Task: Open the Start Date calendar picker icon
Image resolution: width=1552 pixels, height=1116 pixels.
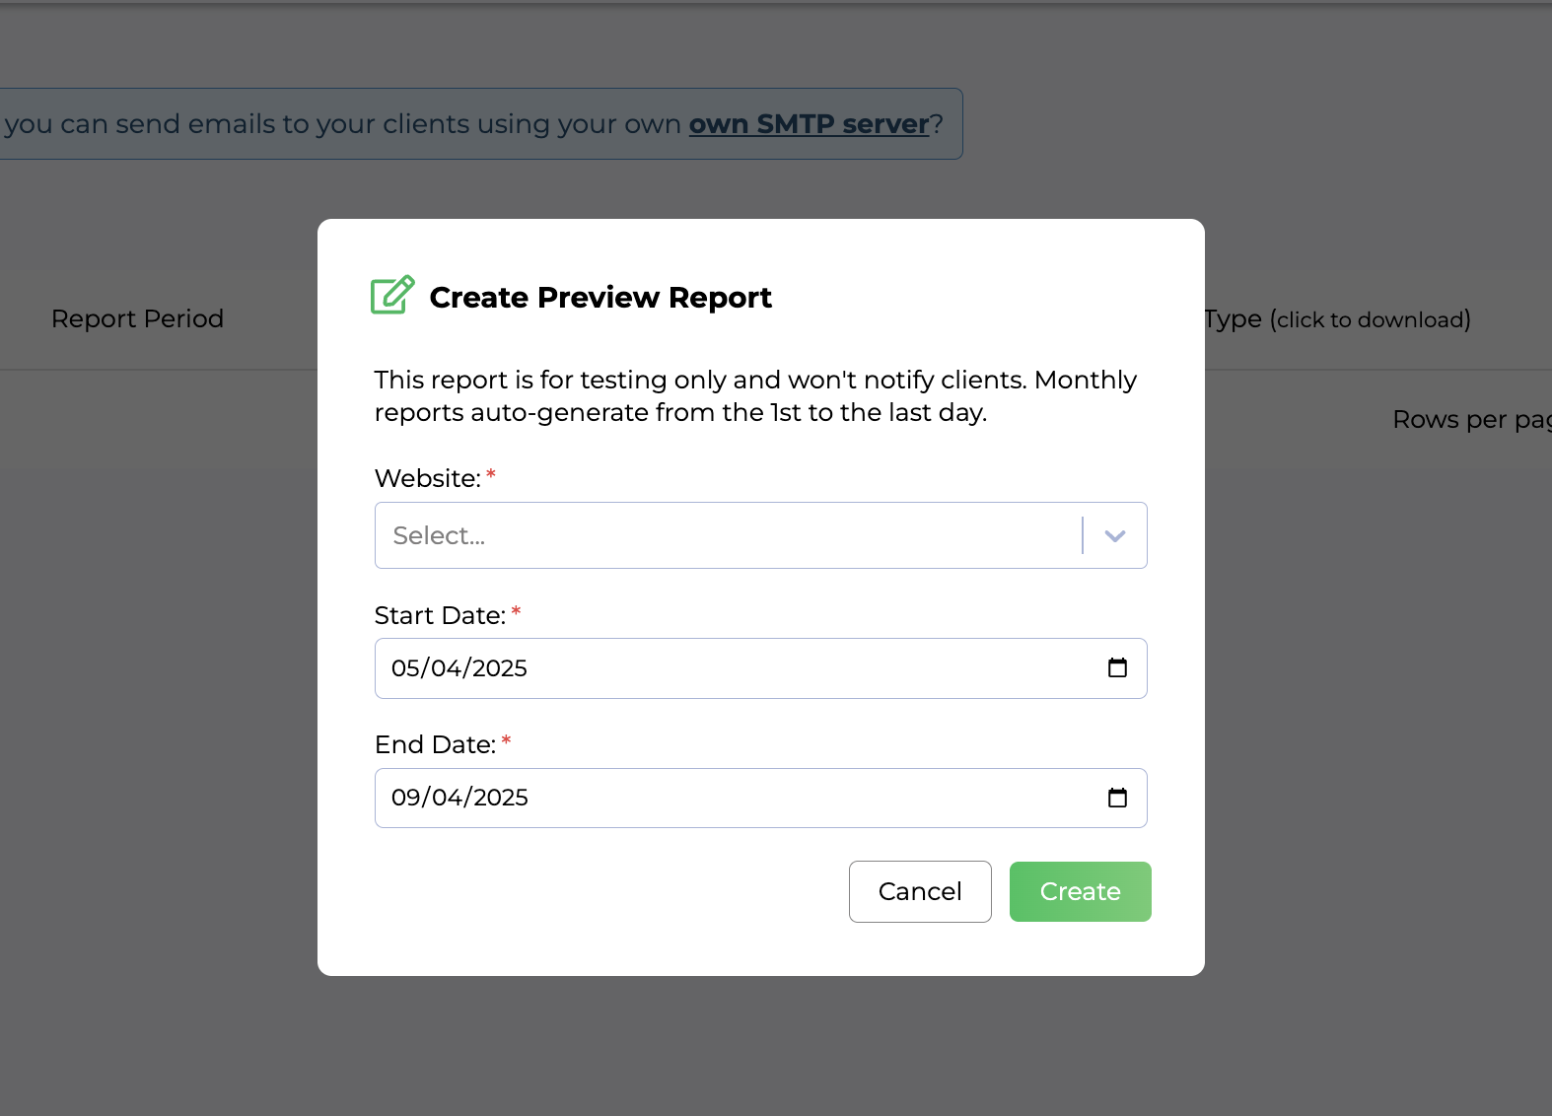Action: click(1117, 668)
